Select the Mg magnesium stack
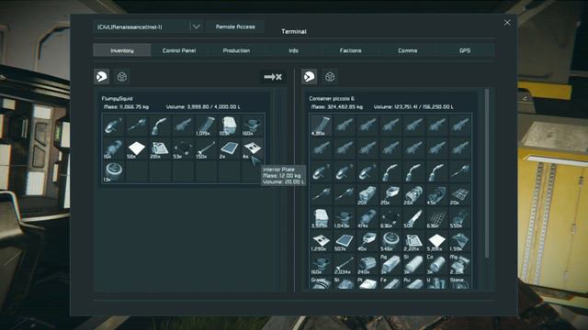Screen dimensions: 588x330 pos(460,265)
